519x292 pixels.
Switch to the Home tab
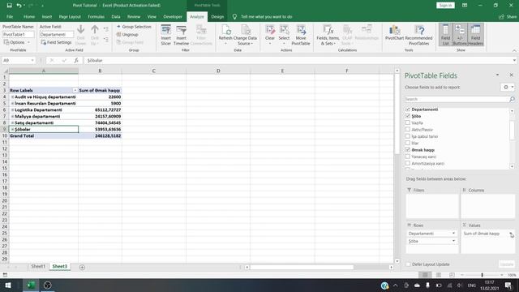click(x=29, y=16)
